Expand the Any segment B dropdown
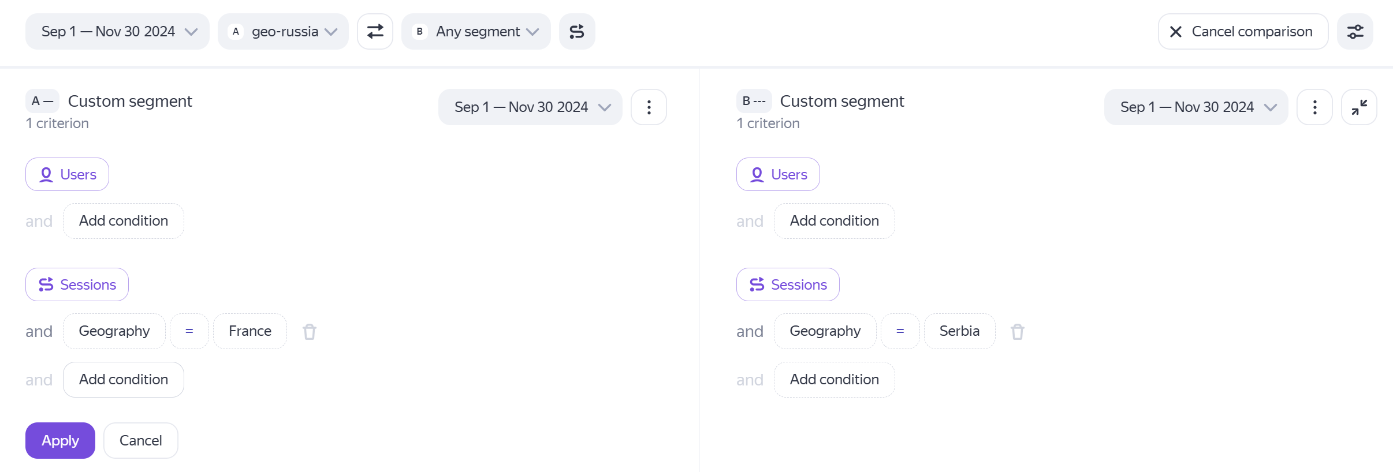The height and width of the screenshot is (472, 1393). pyautogui.click(x=476, y=32)
